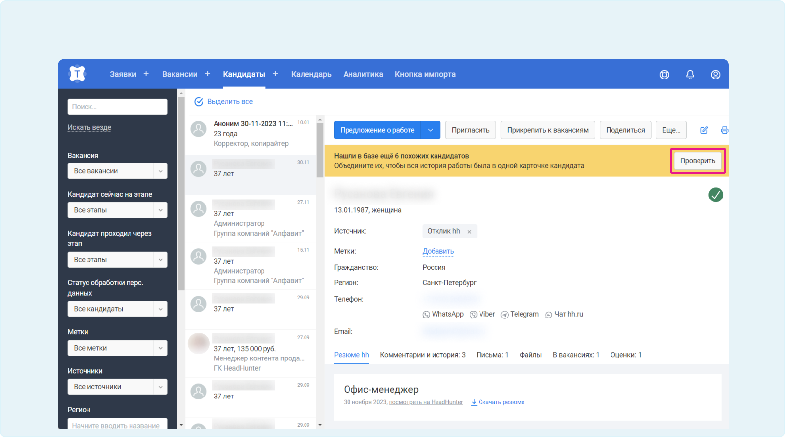Click photo avatar of 135 000 руб. candidate
This screenshot has height=437, width=785.
199,343
